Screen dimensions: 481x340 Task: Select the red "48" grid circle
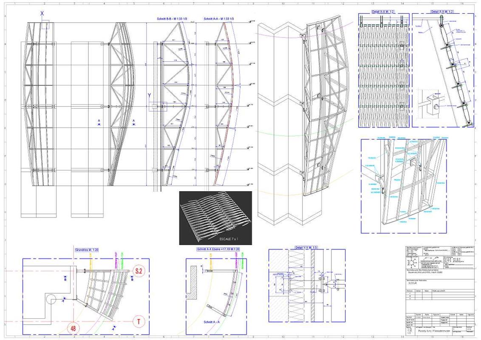[73, 329]
